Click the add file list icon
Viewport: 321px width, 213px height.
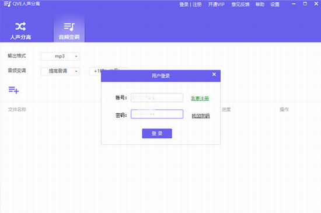pos(13,90)
